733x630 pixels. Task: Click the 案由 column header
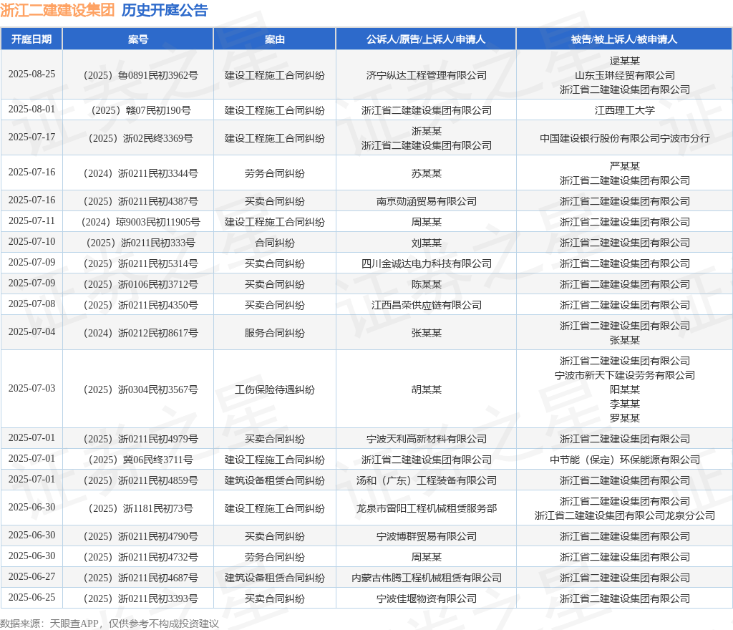coord(274,39)
